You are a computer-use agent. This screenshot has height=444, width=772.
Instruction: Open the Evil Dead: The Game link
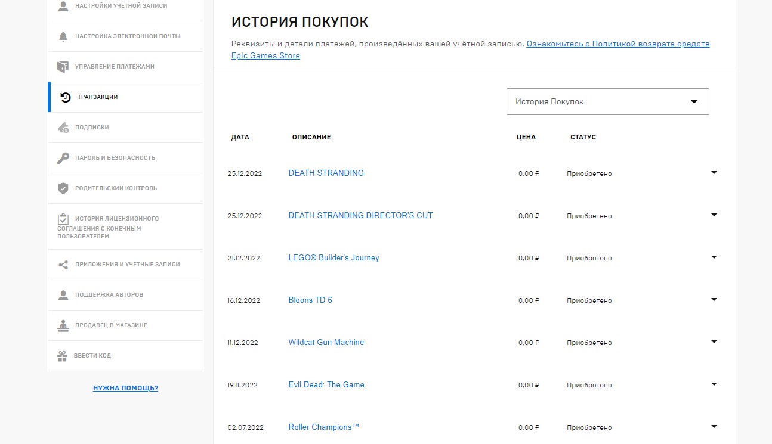pos(326,385)
